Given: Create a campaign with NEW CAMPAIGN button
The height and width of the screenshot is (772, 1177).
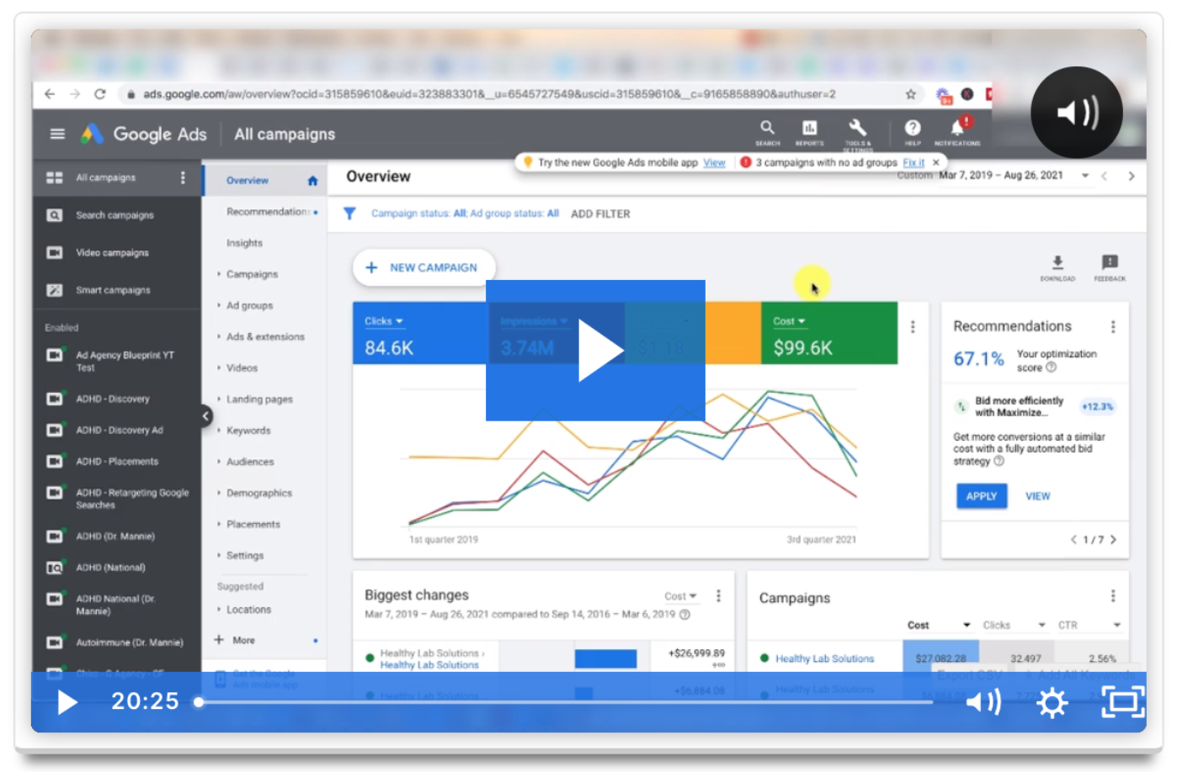Looking at the screenshot, I should (x=423, y=267).
